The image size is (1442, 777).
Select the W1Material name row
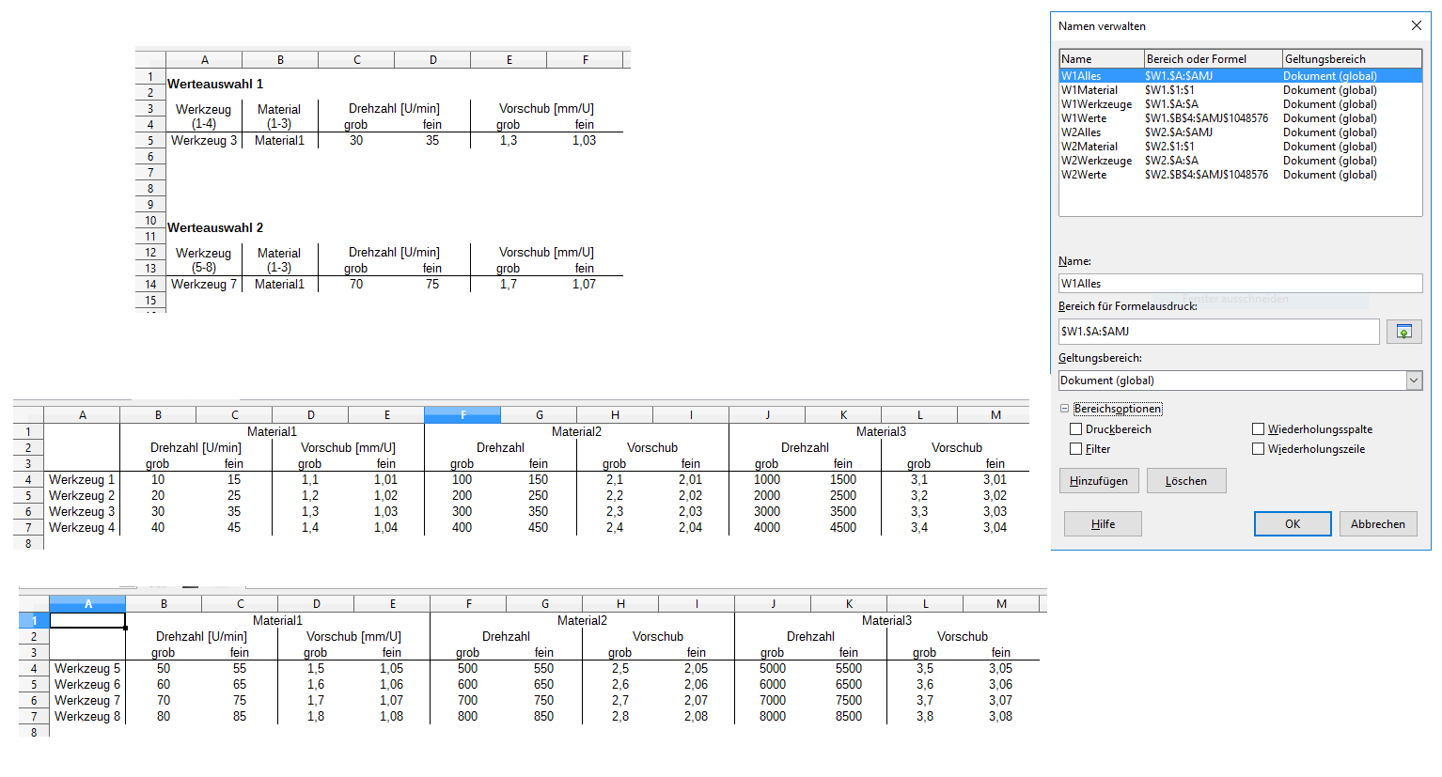click(x=1240, y=90)
